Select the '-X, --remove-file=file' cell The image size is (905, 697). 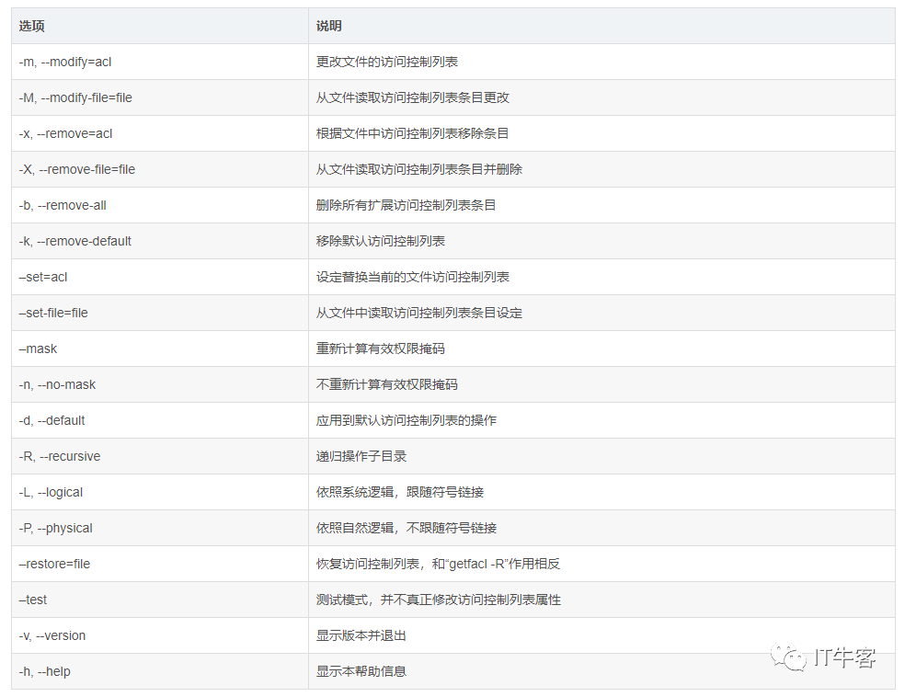[x=160, y=169]
